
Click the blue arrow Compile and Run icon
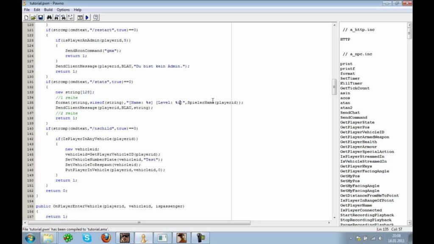point(87,17)
